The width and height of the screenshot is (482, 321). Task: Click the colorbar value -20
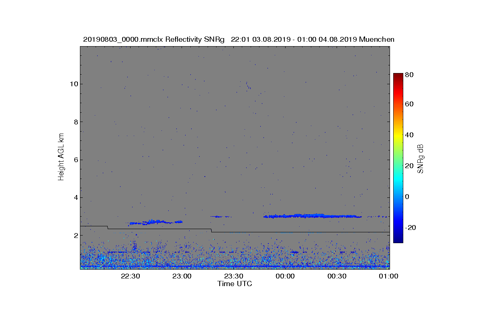coord(411,228)
